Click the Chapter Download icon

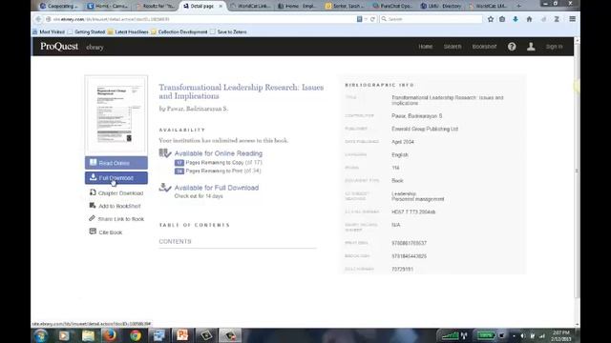coord(93,192)
